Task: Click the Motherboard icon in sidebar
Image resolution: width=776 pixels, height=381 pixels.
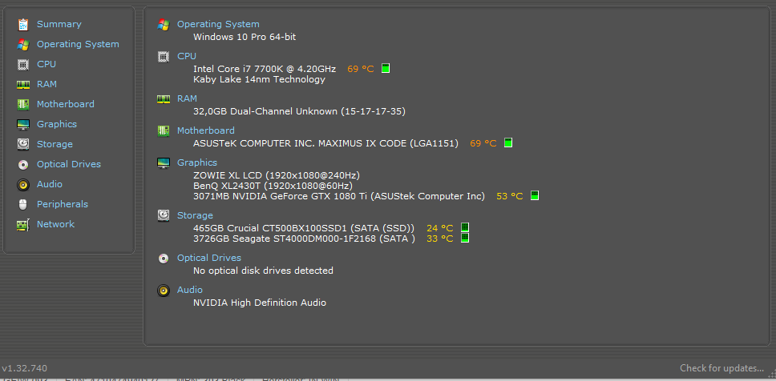Action: (x=22, y=104)
